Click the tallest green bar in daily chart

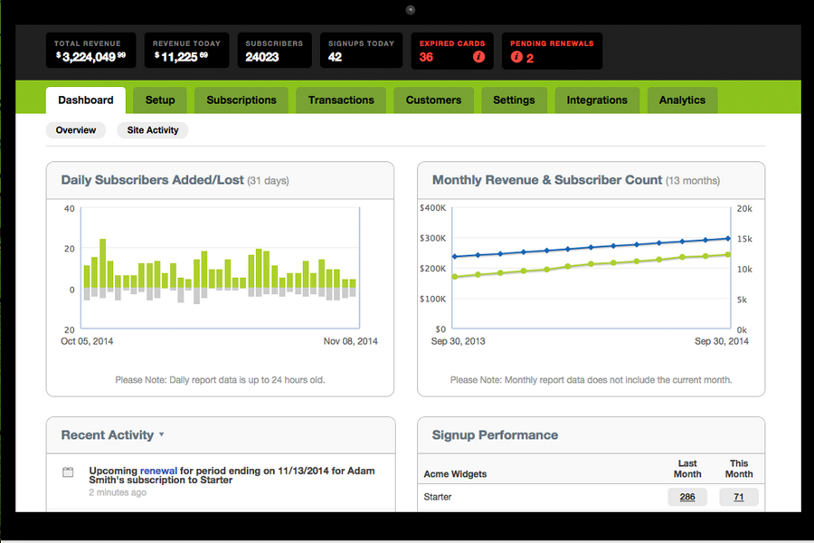(103, 263)
